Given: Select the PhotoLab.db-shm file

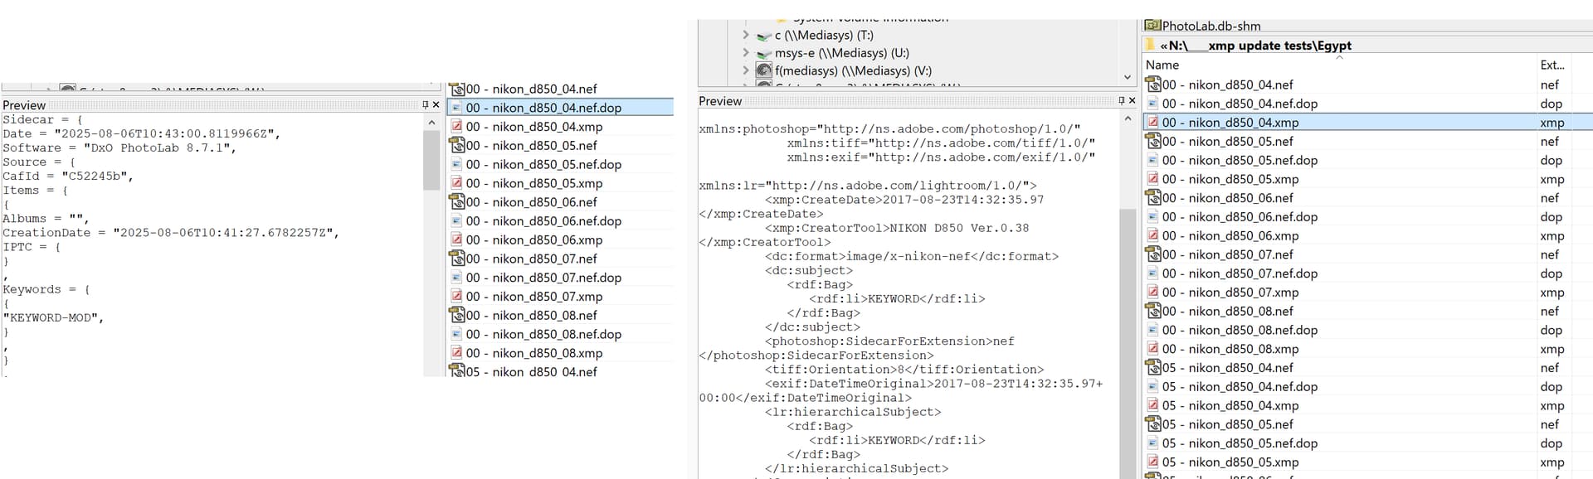Looking at the screenshot, I should (1211, 26).
